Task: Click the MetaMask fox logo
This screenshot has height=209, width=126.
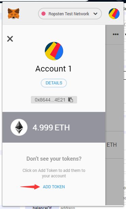Action: pos(14,14)
